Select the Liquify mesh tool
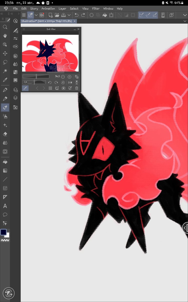 click(5, 152)
